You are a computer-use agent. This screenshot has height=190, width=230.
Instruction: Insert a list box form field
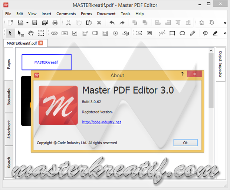[105, 33]
